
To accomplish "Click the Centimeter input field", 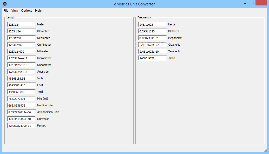I will [x=22, y=45].
